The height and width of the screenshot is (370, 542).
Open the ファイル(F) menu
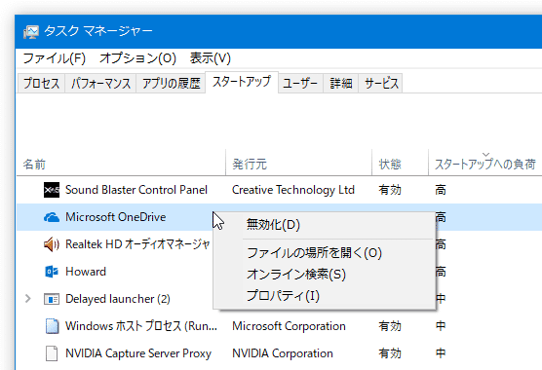pyautogui.click(x=55, y=58)
